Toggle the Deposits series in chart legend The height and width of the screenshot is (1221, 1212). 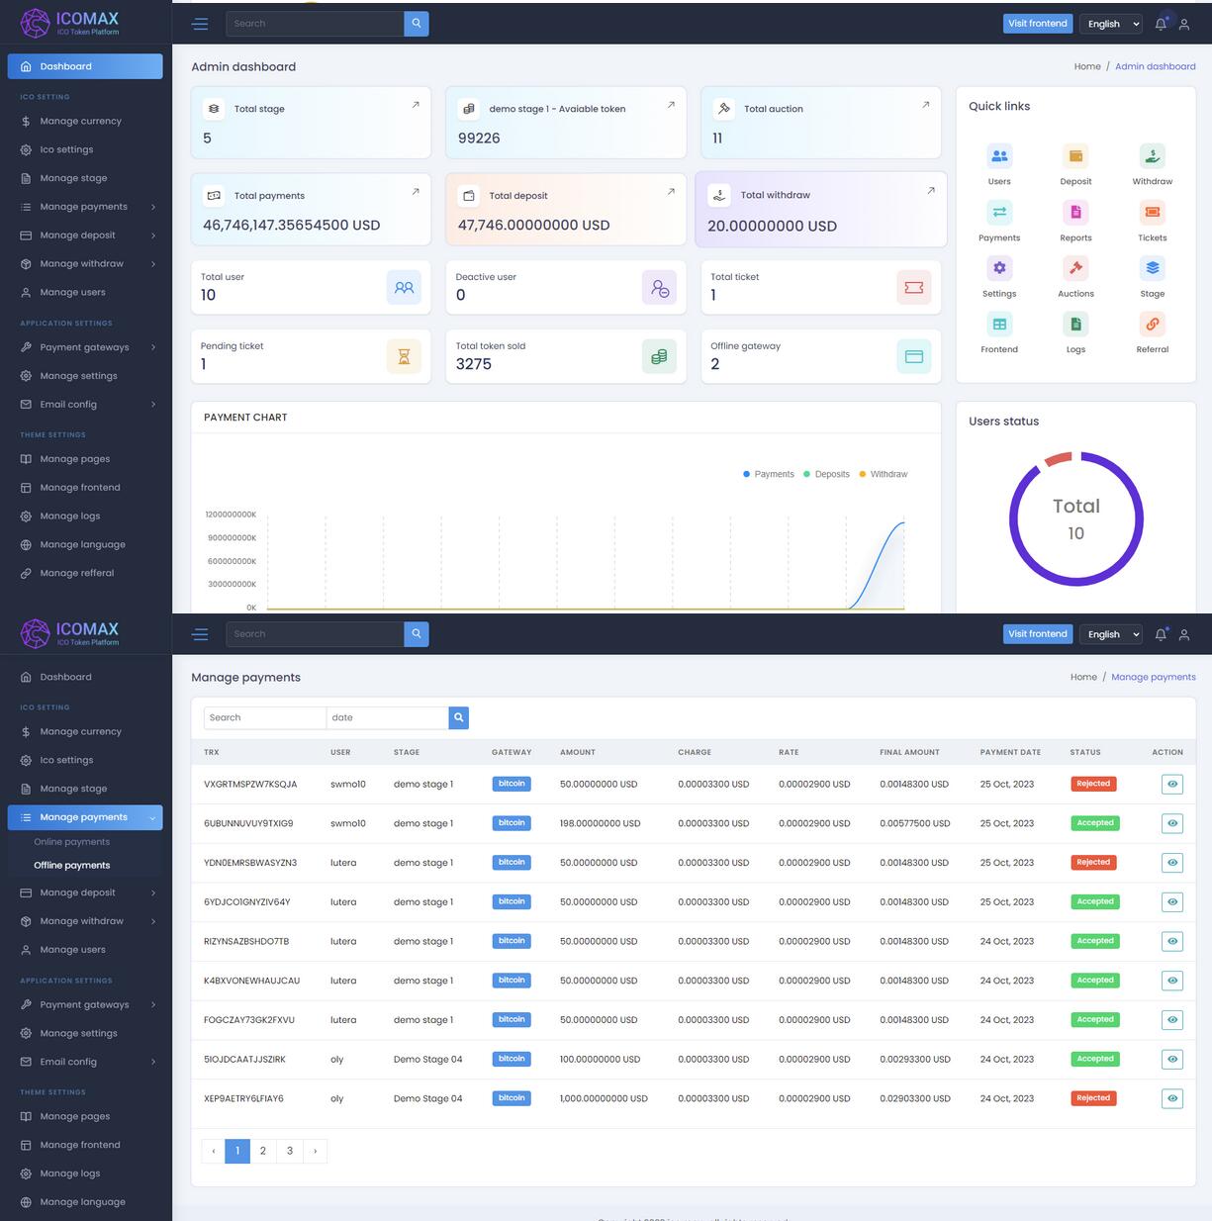827,474
